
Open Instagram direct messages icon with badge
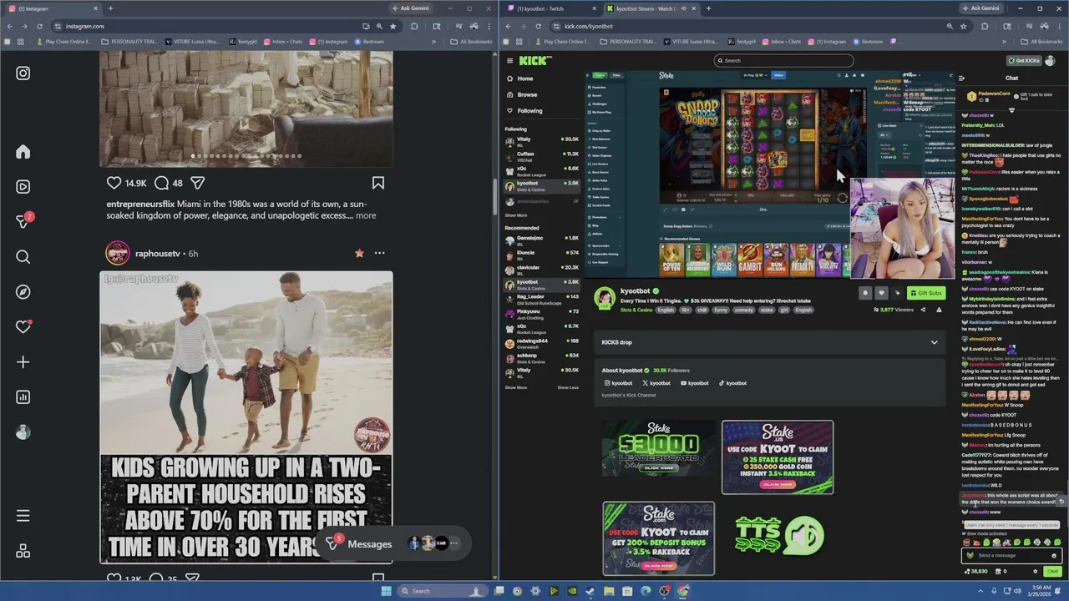24,221
